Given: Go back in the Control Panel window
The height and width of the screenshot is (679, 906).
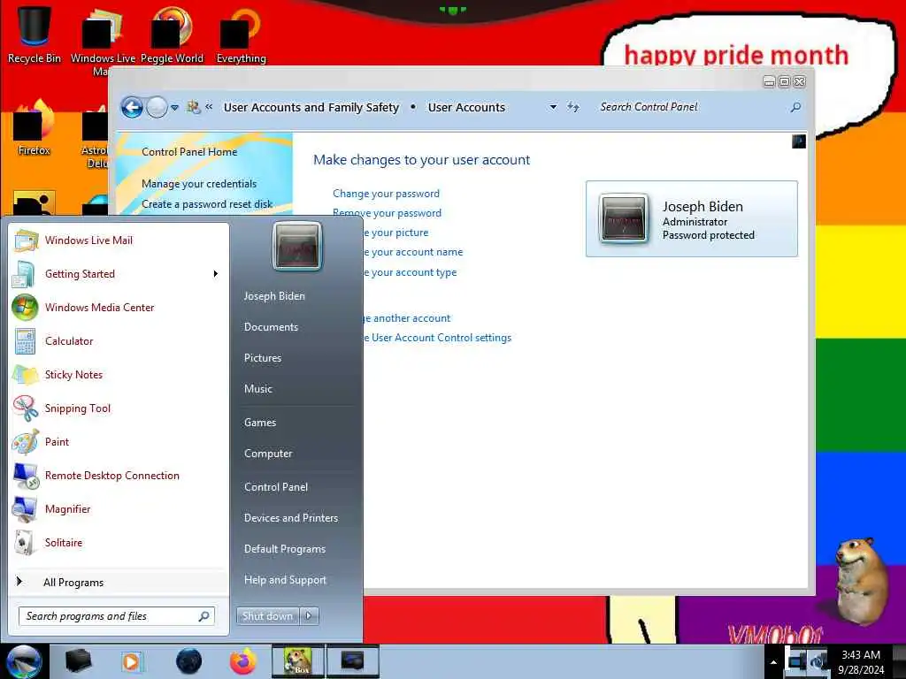Looking at the screenshot, I should pyautogui.click(x=132, y=107).
